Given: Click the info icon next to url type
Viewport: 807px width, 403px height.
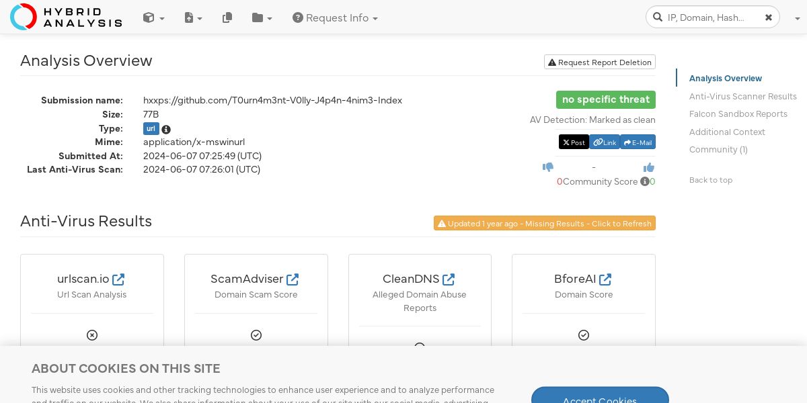Looking at the screenshot, I should (166, 129).
